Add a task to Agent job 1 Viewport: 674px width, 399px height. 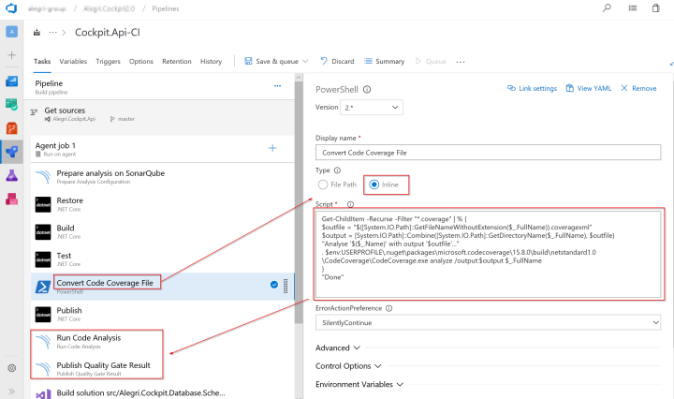[272, 148]
